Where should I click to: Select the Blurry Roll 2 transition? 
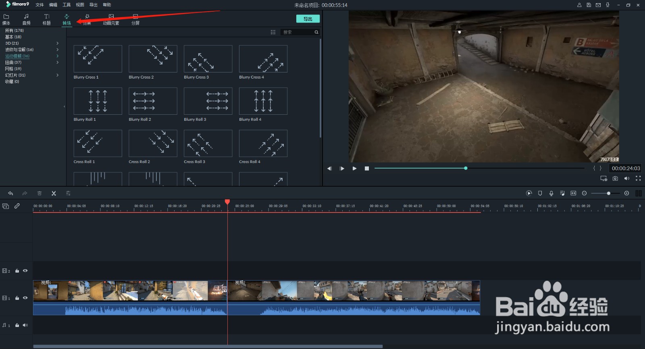[x=153, y=101]
